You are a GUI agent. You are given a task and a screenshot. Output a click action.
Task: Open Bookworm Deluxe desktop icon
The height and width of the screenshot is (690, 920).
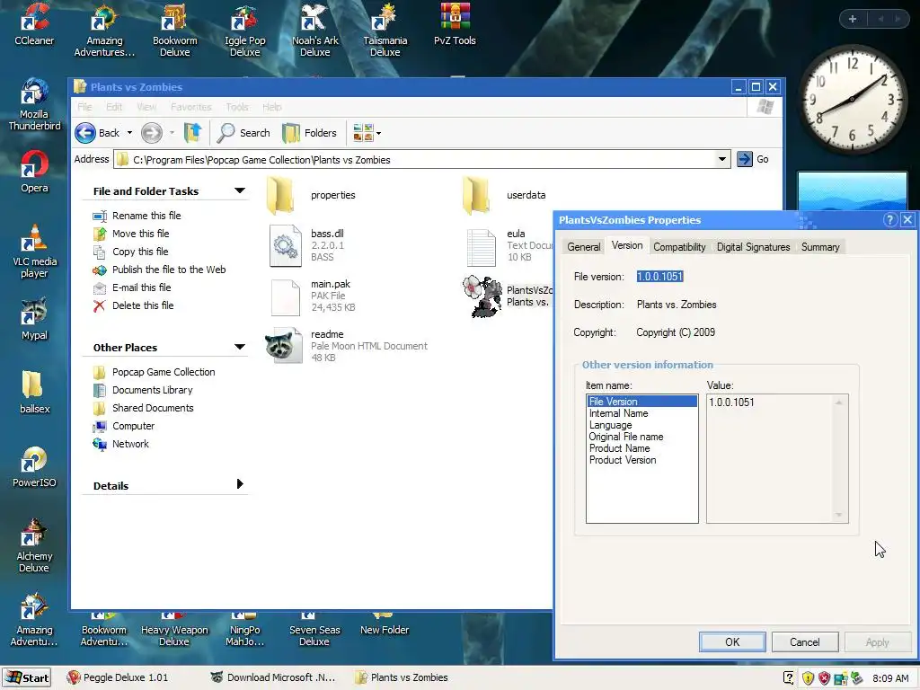tap(174, 30)
